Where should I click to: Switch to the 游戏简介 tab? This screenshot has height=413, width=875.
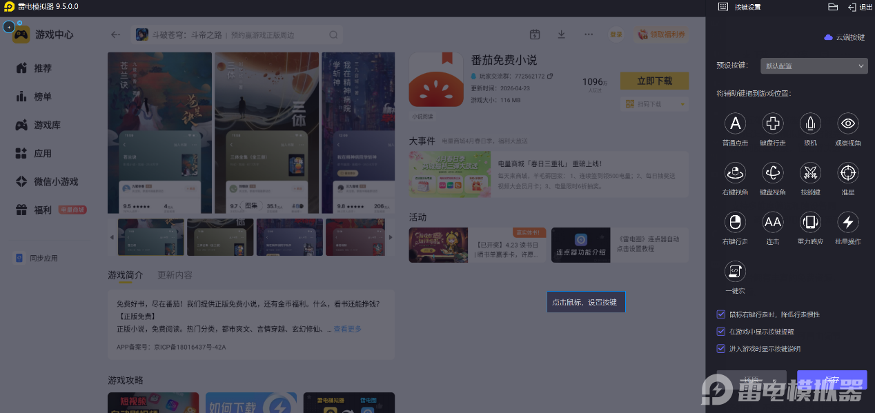[x=126, y=274]
